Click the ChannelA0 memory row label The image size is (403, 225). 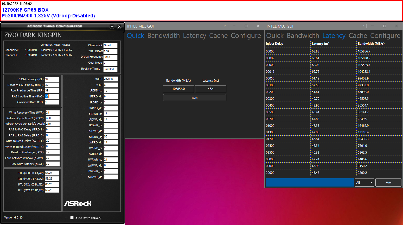point(11,50)
